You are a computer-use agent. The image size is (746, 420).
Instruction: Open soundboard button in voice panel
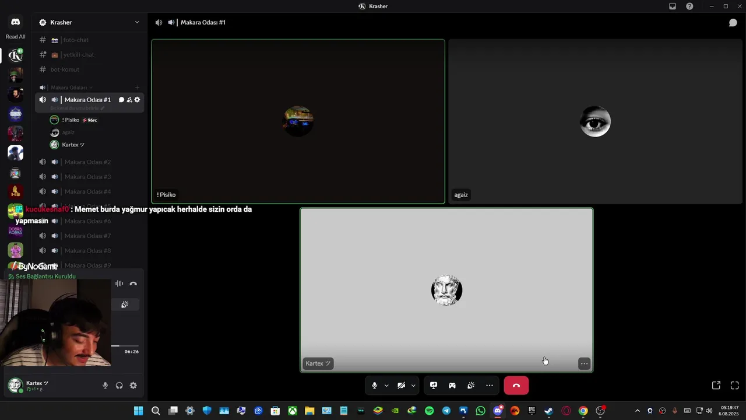point(125,304)
